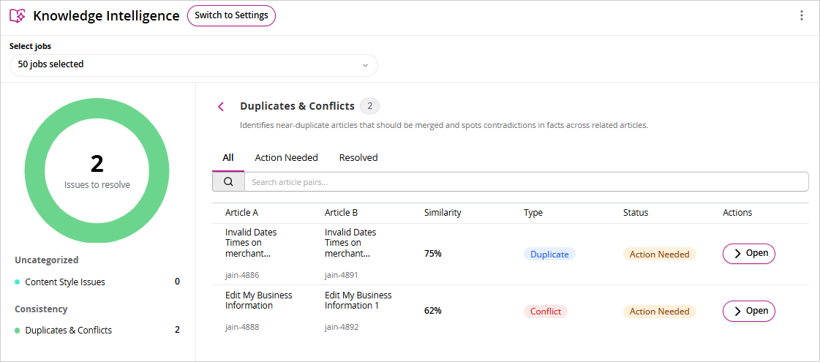
Task: Expand the 50 jobs selected dropdown
Action: [194, 65]
